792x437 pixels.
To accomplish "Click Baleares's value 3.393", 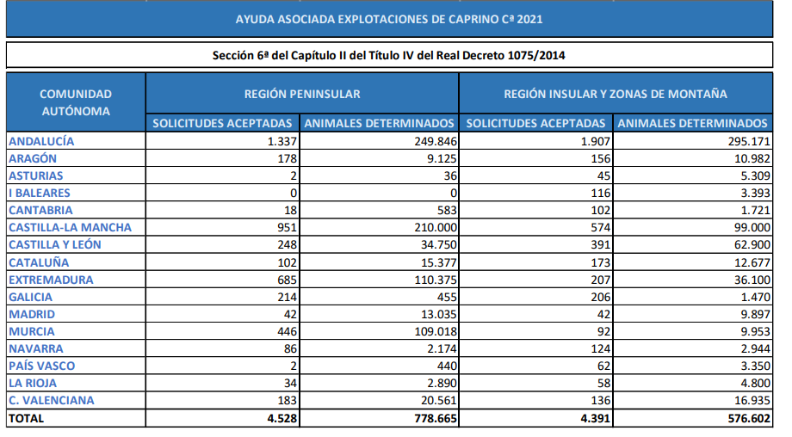I will pyautogui.click(x=756, y=193).
